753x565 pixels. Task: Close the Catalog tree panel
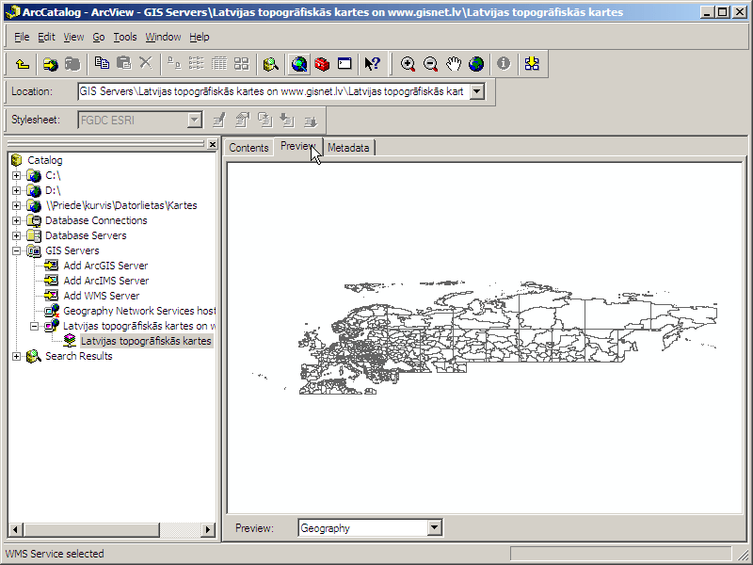[x=213, y=144]
